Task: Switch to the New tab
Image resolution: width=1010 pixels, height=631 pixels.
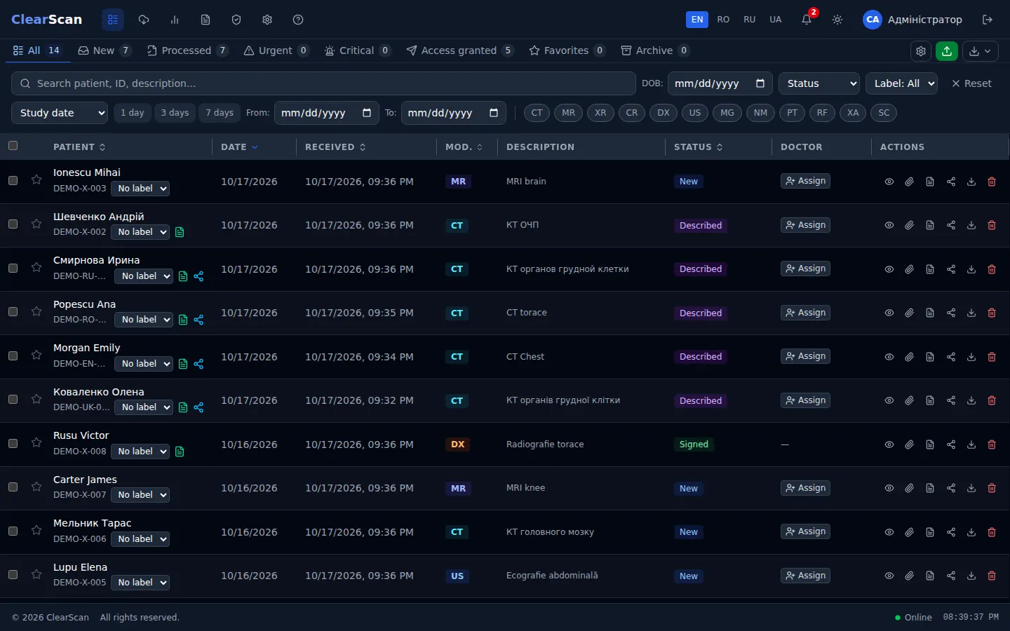Action: tap(104, 50)
